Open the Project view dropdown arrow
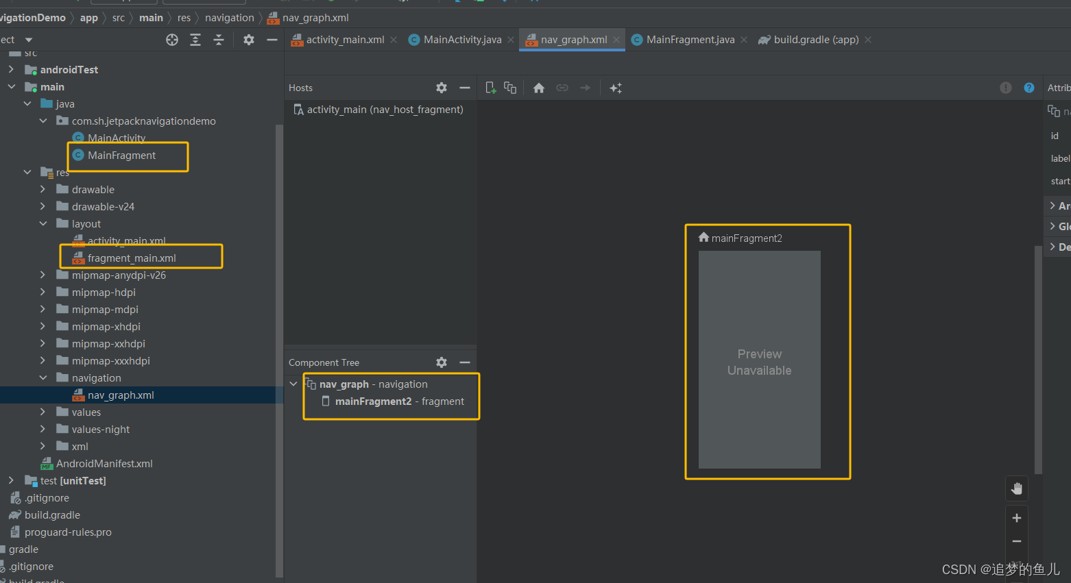This screenshot has height=583, width=1071. [x=29, y=40]
